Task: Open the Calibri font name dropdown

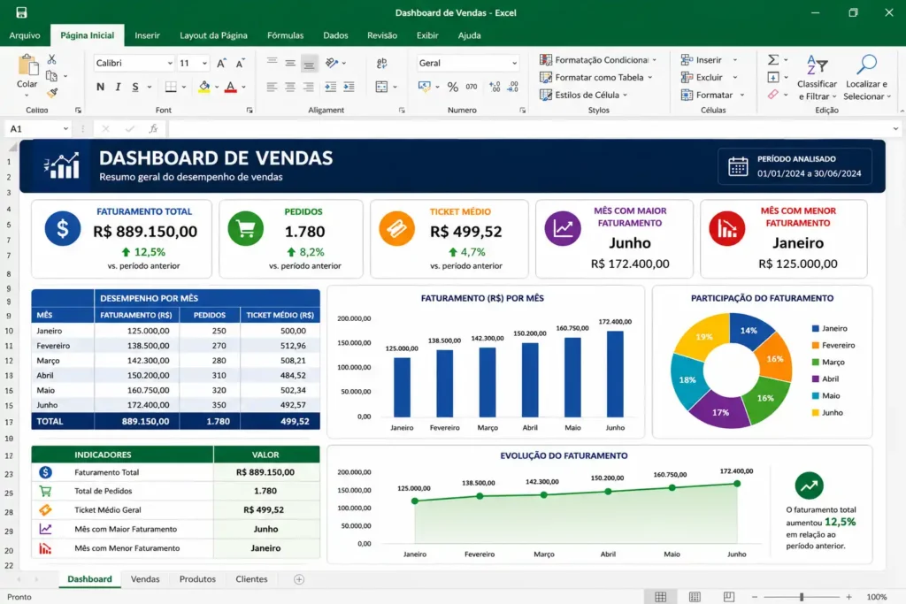Action: tap(170, 63)
